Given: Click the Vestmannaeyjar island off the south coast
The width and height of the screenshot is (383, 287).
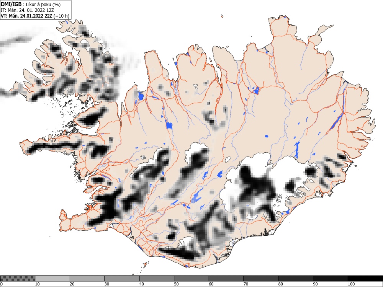Looking at the screenshot, I should tap(146, 264).
